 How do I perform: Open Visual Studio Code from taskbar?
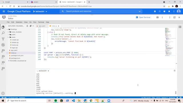(73, 100)
